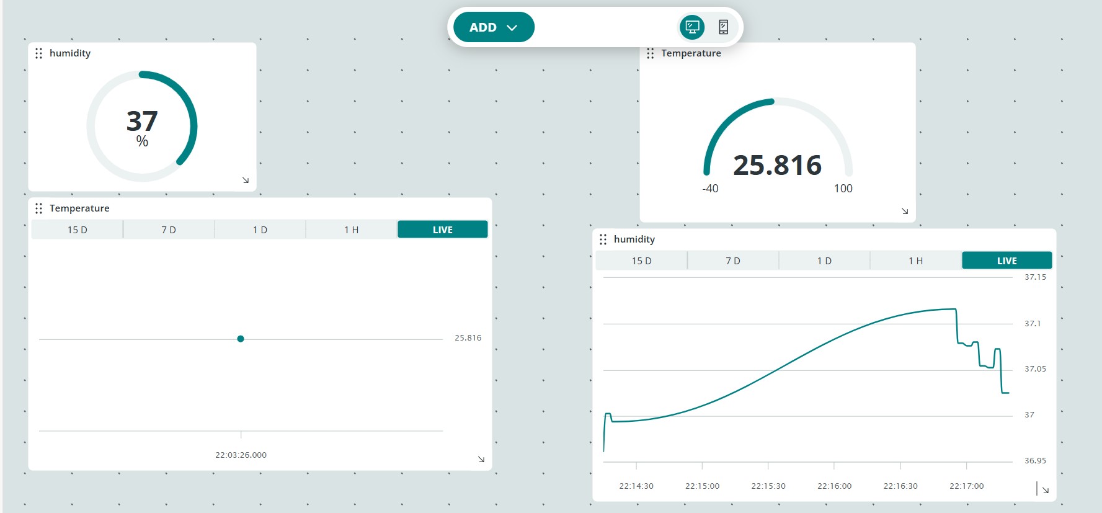
Task: Click the humidity chart widget's drag handle
Action: click(x=603, y=239)
